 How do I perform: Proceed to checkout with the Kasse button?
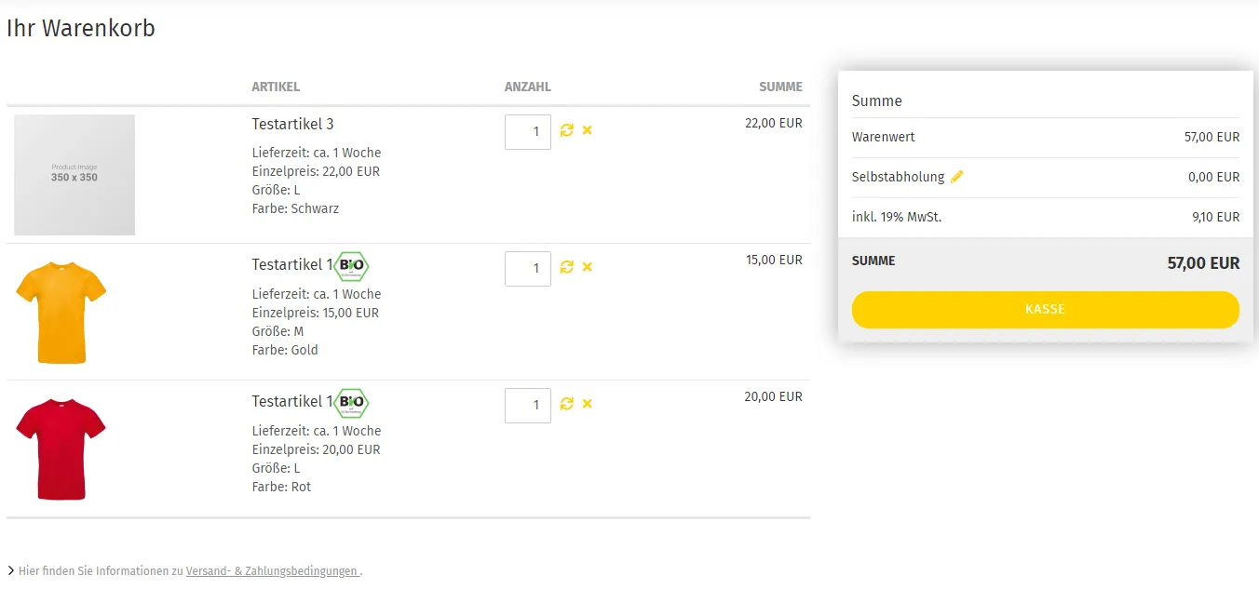1045,310
